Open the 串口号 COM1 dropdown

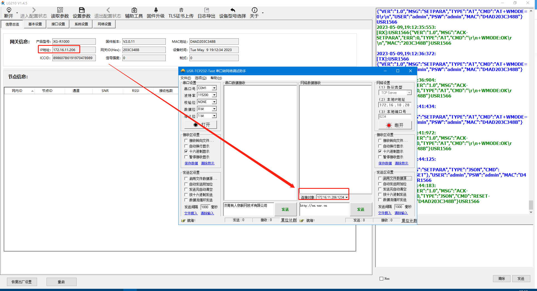pos(214,88)
